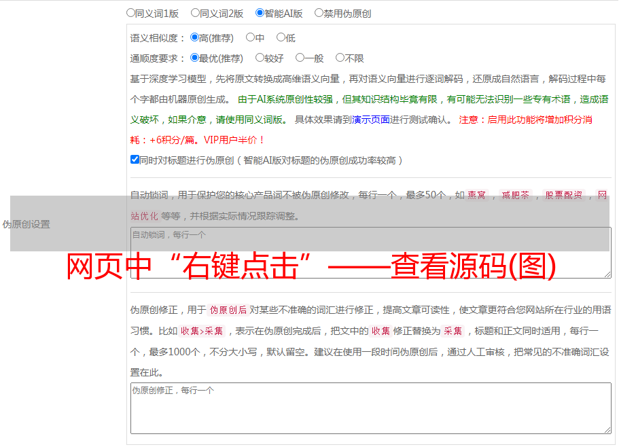This screenshot has height=447, width=619.
Task: Select the 同义词1版 radio option
Action: (131, 13)
